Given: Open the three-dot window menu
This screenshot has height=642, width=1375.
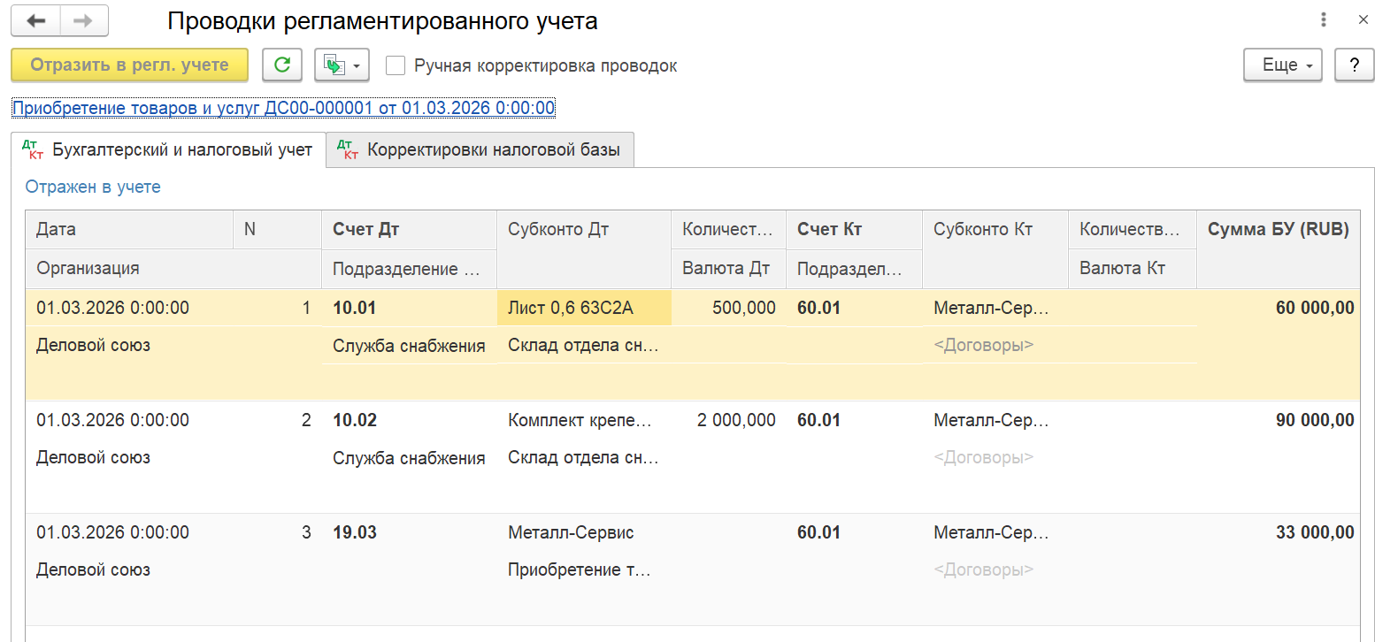Looking at the screenshot, I should coord(1324,20).
